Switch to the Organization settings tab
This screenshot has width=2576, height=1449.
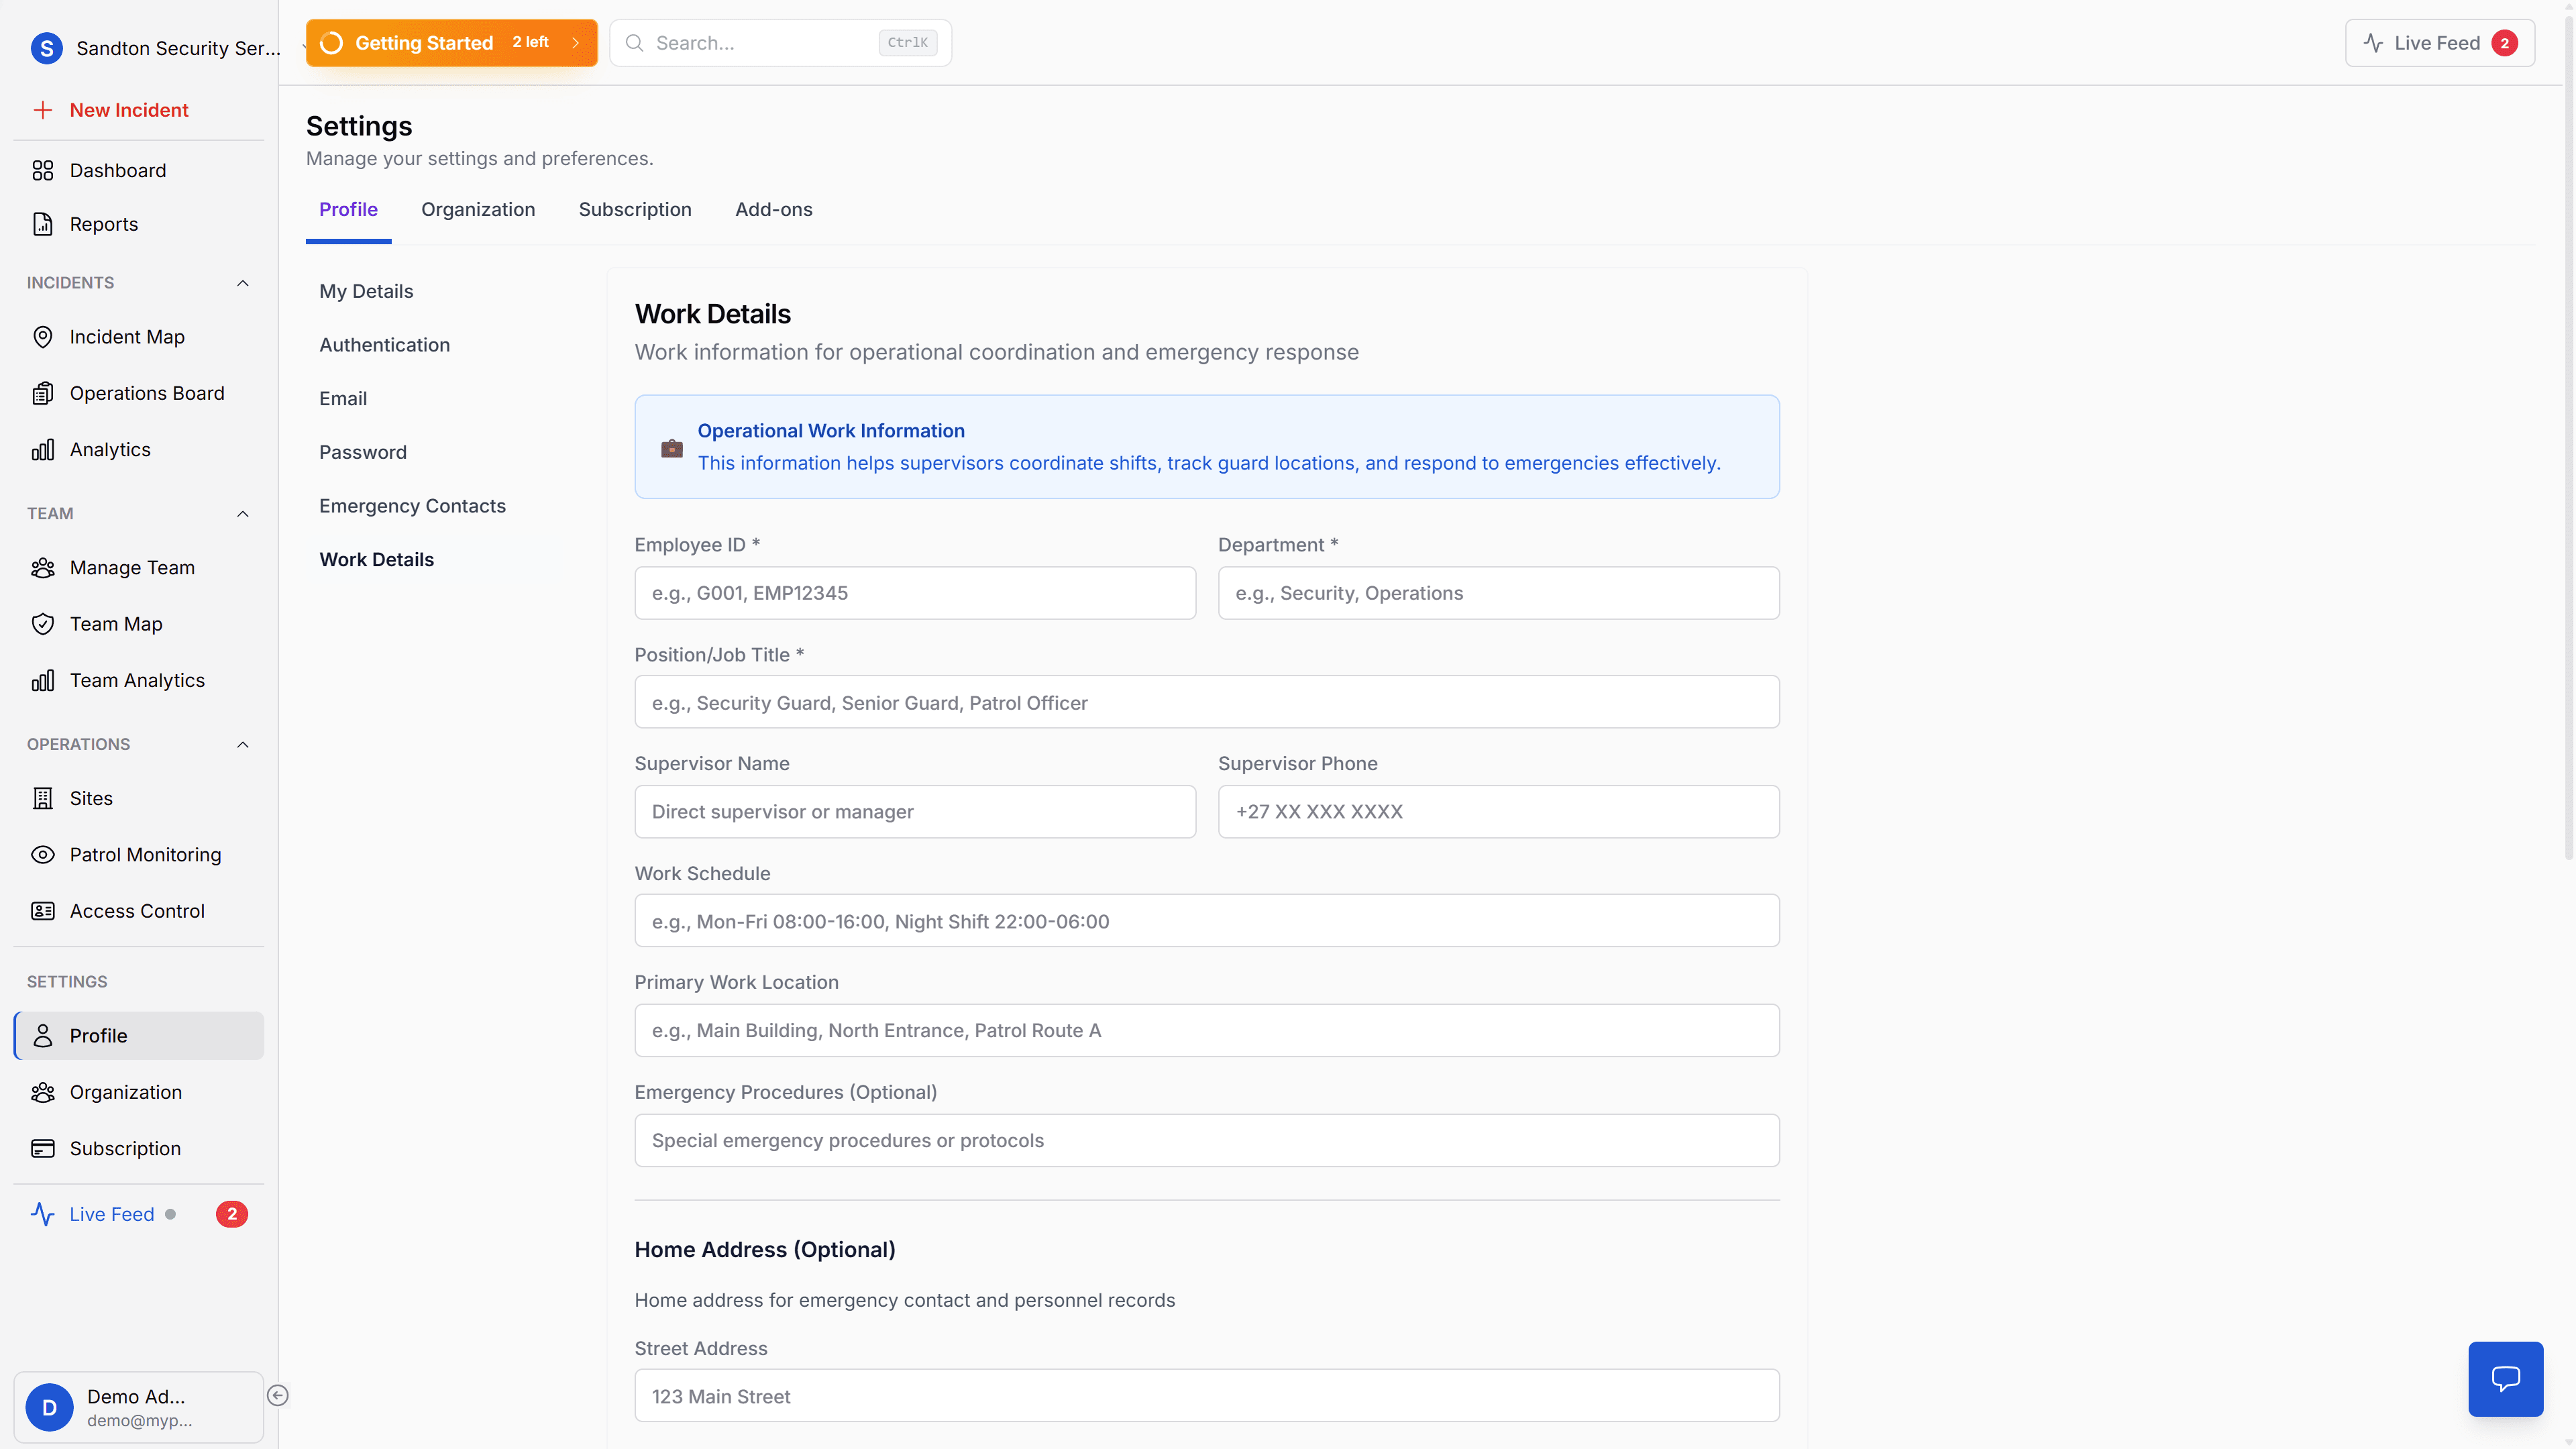(478, 210)
